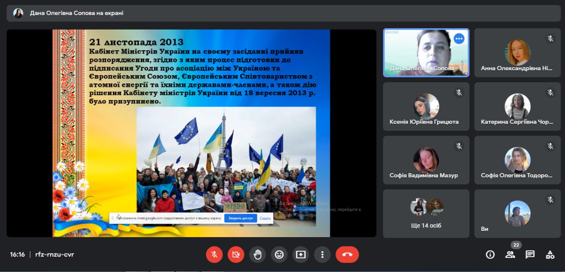The height and width of the screenshot is (272, 565).
Task: Click the muted mic icon on the Ви tile
Action: pos(550,200)
